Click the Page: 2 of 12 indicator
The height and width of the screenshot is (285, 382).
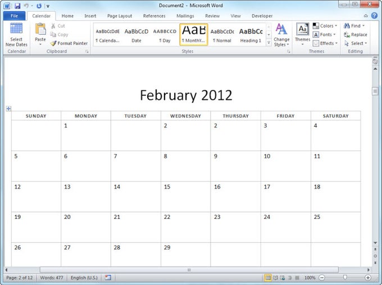click(20, 278)
